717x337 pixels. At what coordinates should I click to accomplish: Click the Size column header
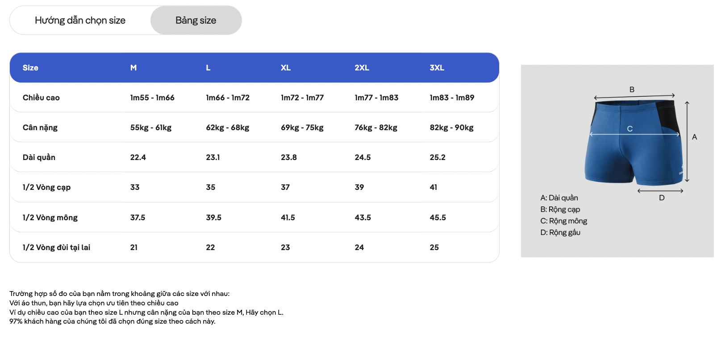tap(30, 68)
